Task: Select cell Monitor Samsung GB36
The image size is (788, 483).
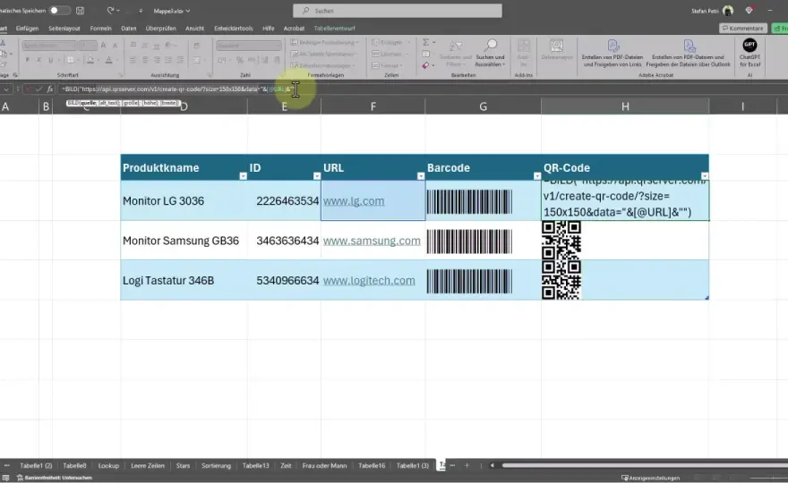Action: pyautogui.click(x=184, y=241)
